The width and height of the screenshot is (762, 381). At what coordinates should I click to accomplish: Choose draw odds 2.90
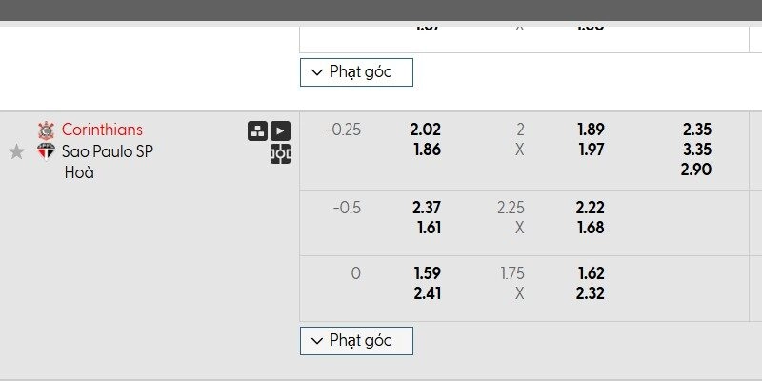point(697,170)
